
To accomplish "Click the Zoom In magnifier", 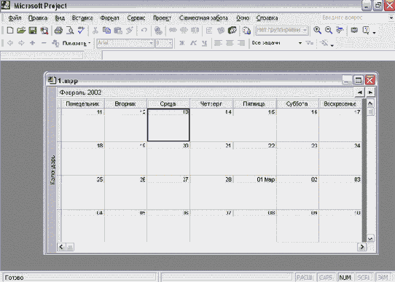I will click(x=317, y=31).
